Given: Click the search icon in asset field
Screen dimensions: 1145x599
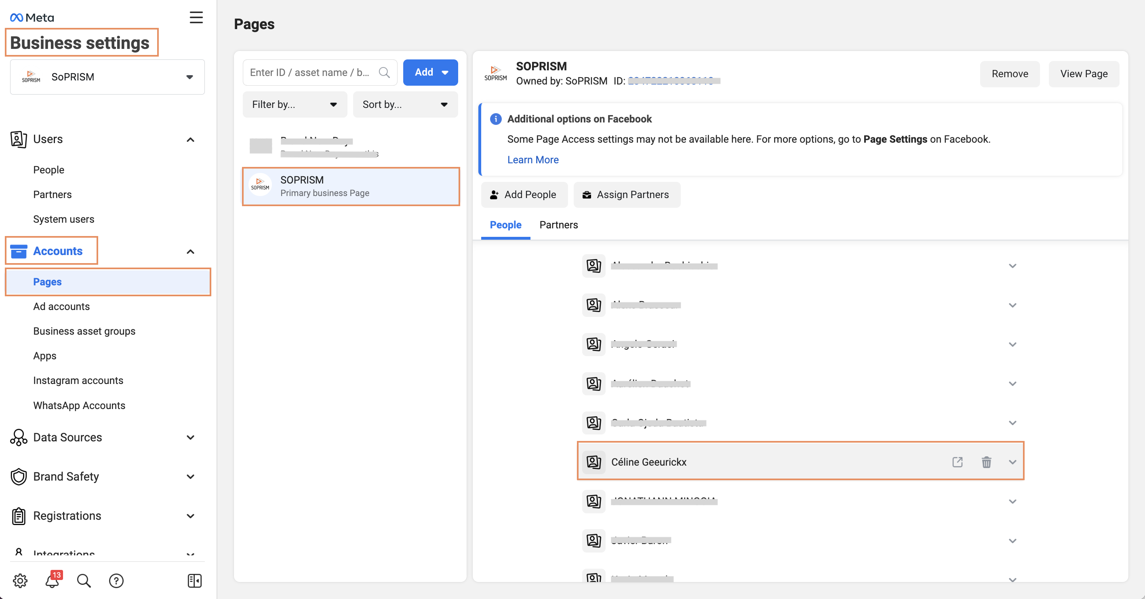Looking at the screenshot, I should (384, 72).
